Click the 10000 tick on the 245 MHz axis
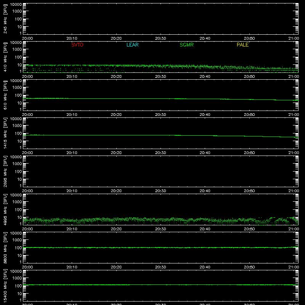This screenshot has height=305, width=305. point(16,5)
